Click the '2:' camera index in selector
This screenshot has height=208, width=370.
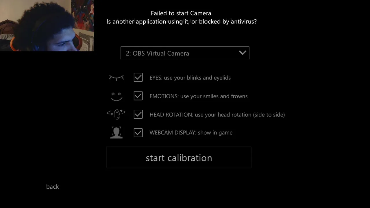click(128, 53)
